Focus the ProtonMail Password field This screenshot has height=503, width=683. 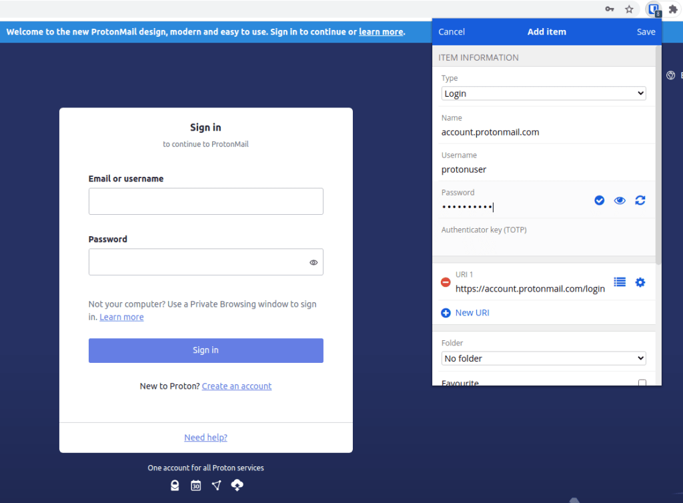click(x=205, y=262)
